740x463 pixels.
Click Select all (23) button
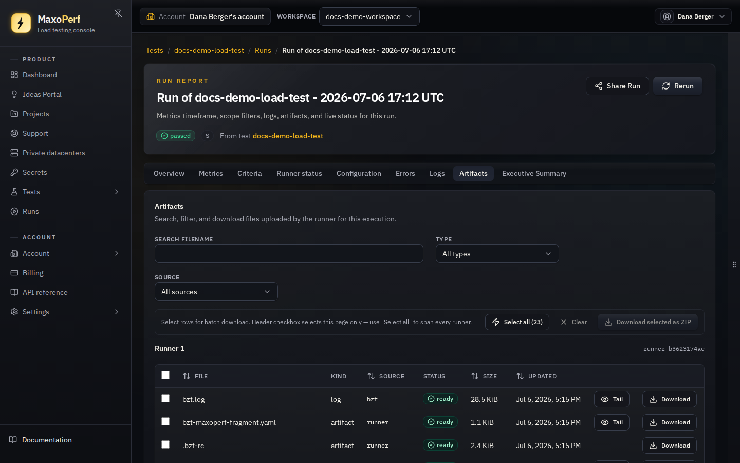tap(517, 322)
